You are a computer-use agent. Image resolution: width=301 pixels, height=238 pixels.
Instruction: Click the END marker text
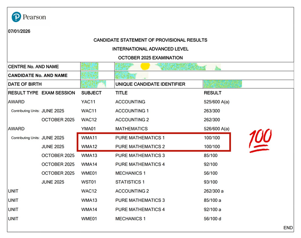point(288,228)
